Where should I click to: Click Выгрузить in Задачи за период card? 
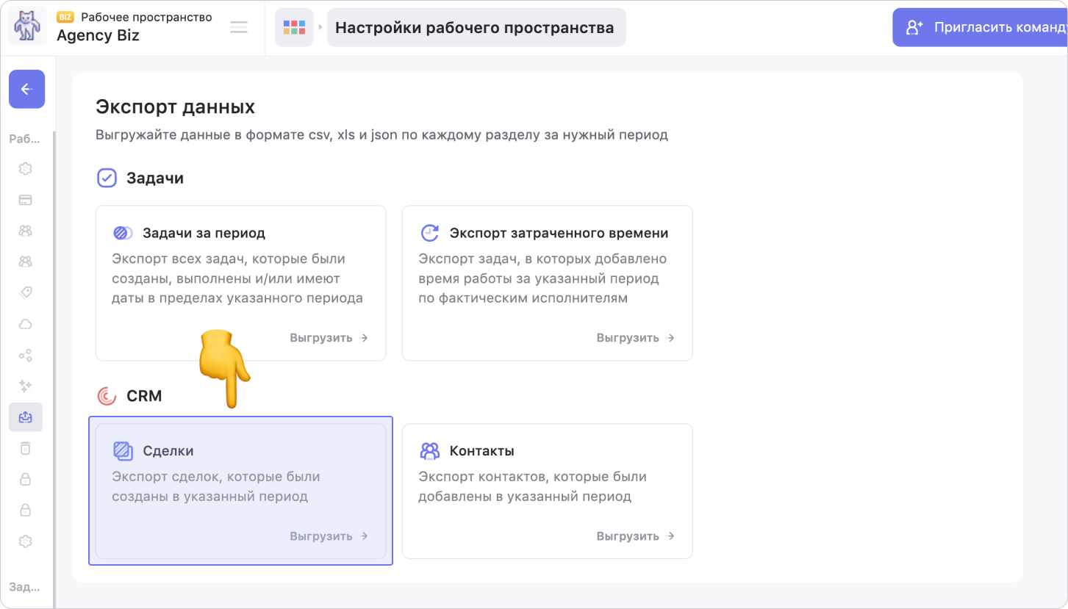point(329,338)
